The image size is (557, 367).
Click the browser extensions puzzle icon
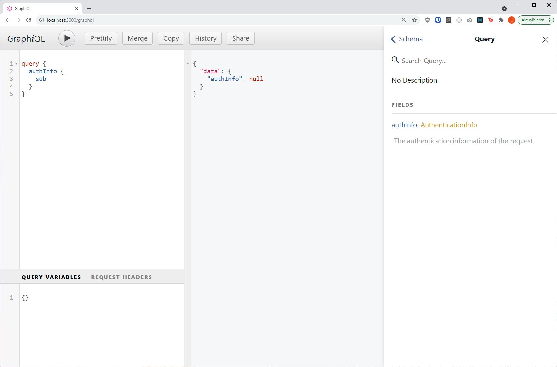[501, 20]
